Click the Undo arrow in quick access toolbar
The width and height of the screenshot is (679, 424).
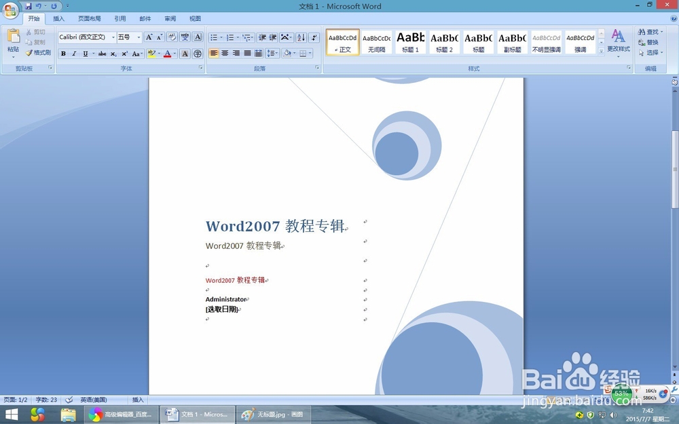click(39, 6)
